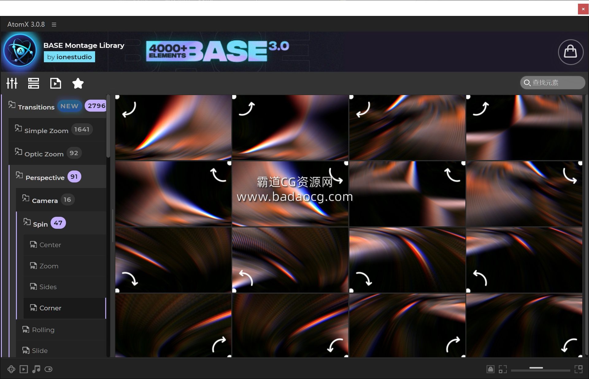
Task: Click the large thumbnail size icon
Action: point(579,369)
